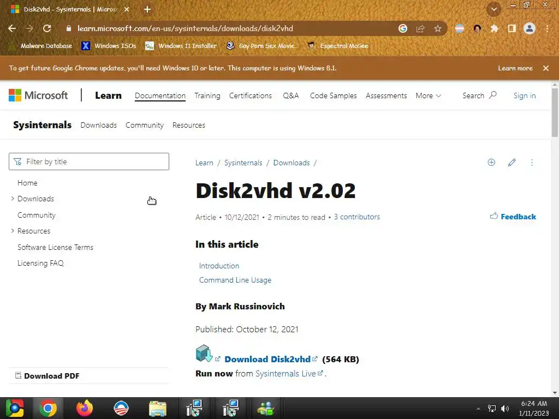The height and width of the screenshot is (419, 559).
Task: Click Sign in
Action: (x=525, y=95)
